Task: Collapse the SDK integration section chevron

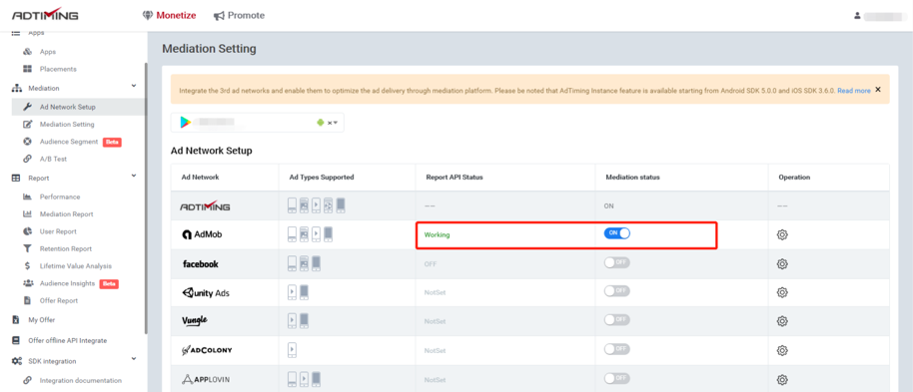Action: click(134, 359)
